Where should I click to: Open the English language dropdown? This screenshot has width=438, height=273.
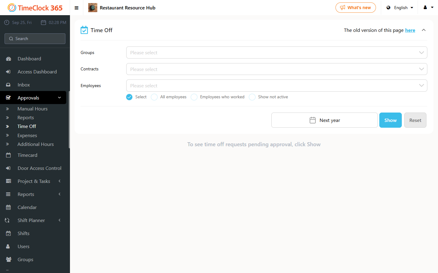coord(400,8)
